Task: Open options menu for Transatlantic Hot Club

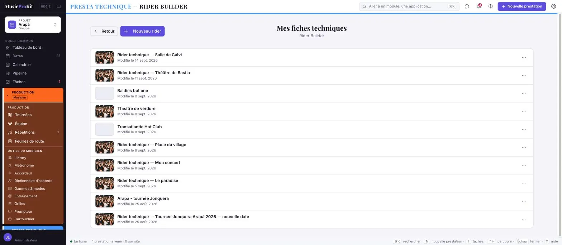Action: [524, 129]
